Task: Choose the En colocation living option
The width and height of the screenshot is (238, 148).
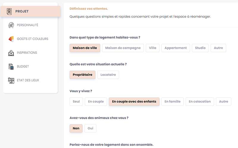Action: (200, 102)
